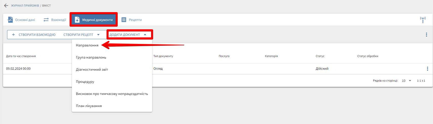This screenshot has height=124, width=433.
Task: Collapse the Додати документ dropdown
Action: (145, 35)
